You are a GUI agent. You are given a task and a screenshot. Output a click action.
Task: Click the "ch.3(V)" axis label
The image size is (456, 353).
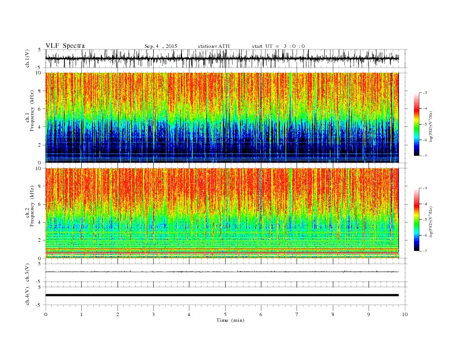(x=28, y=272)
